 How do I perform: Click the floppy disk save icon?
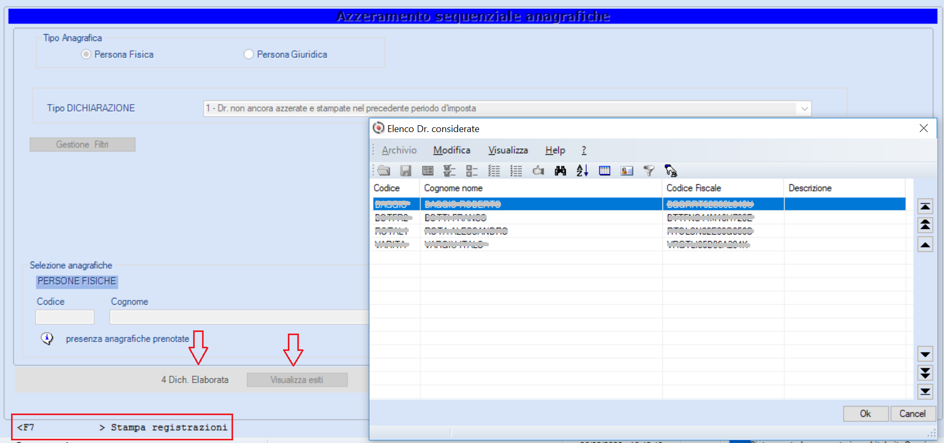(x=406, y=170)
